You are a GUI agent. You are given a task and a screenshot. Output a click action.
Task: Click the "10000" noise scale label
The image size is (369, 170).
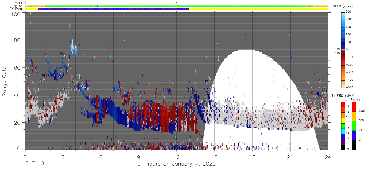click(361, 111)
